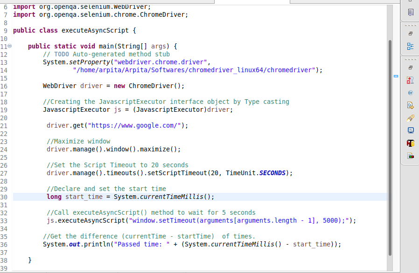This screenshot has width=419, height=273.
Task: Click line number 30 in the left ruler
Action: pyautogui.click(x=5, y=197)
